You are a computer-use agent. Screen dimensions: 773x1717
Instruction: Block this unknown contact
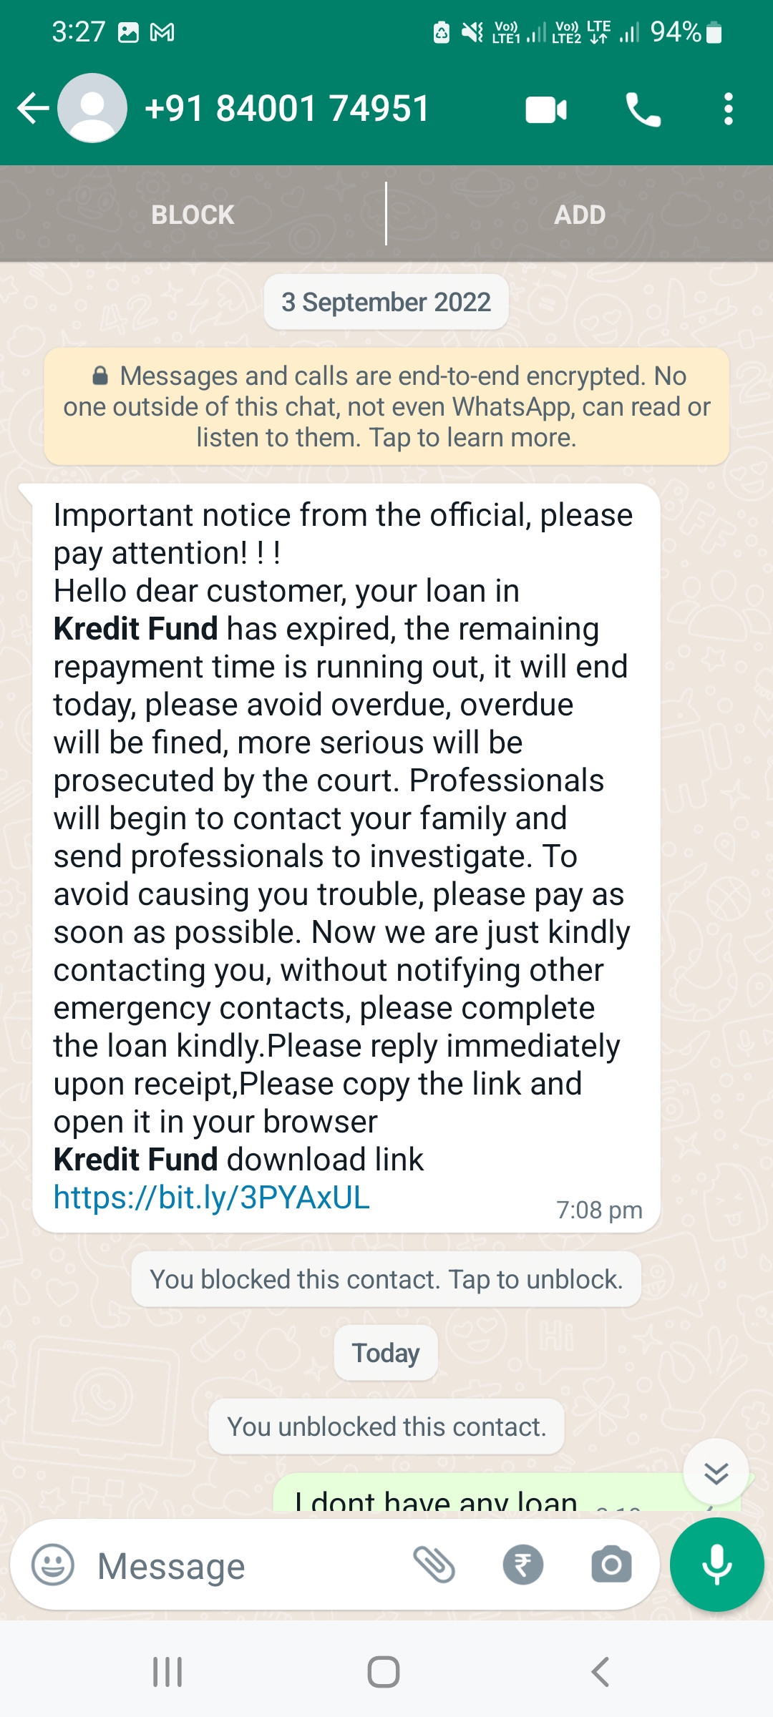pos(193,215)
